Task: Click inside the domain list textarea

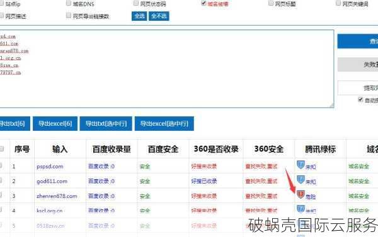Action: (x=167, y=69)
